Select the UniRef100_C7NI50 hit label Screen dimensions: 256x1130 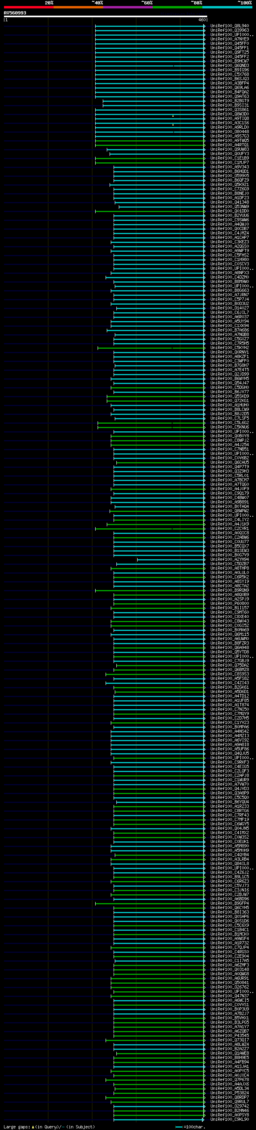pos(229,710)
